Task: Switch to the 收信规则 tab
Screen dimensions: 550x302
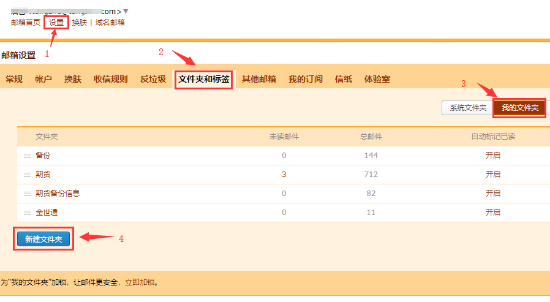Action: 110,79
